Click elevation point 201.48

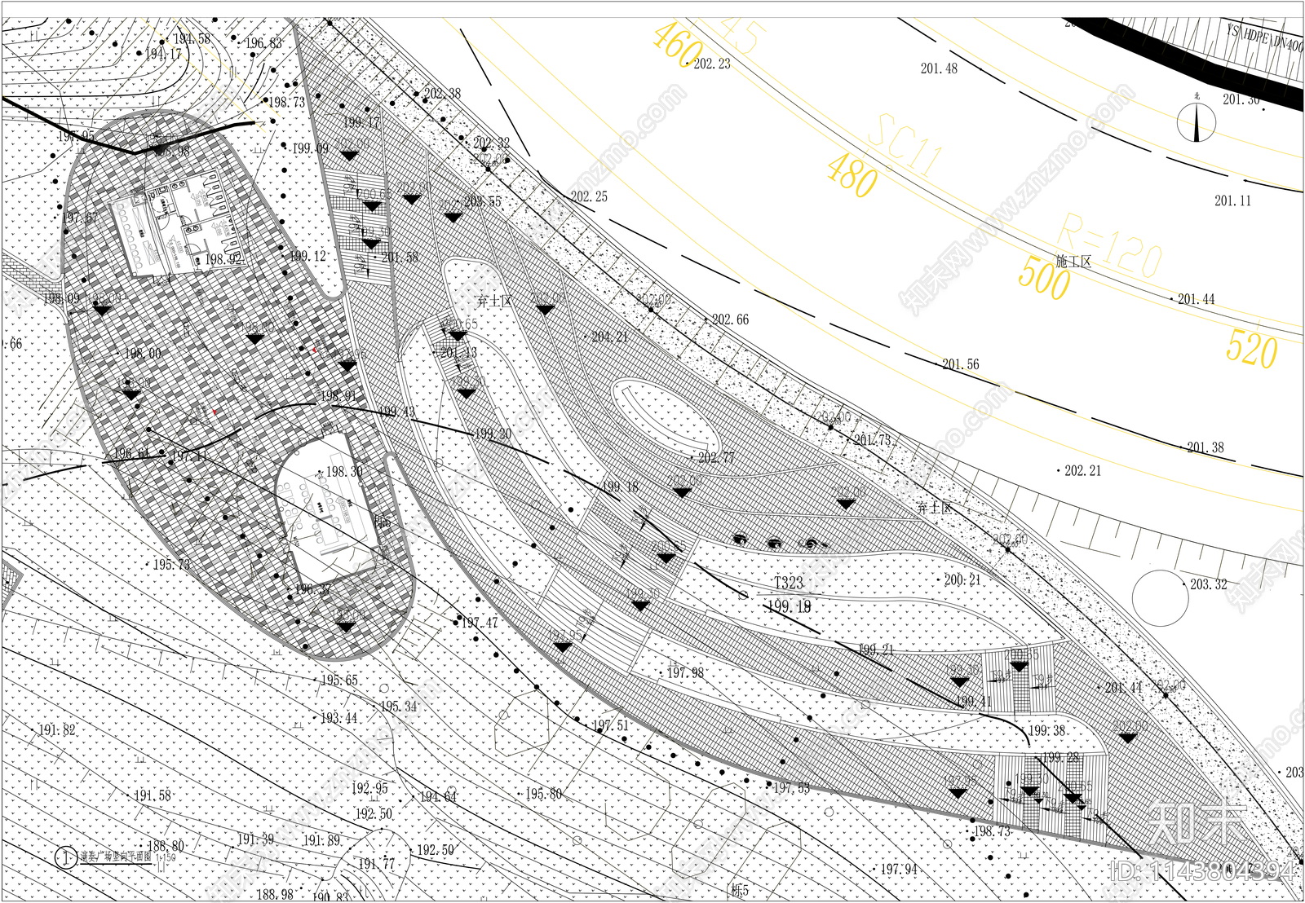939,68
